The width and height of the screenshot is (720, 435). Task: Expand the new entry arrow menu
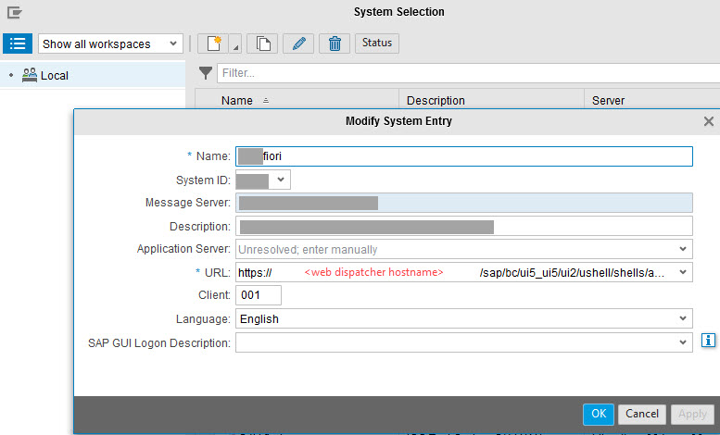[235, 43]
